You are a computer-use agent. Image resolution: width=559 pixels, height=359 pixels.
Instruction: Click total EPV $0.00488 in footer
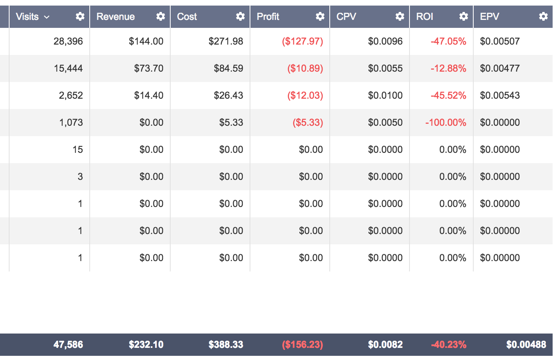(x=526, y=345)
